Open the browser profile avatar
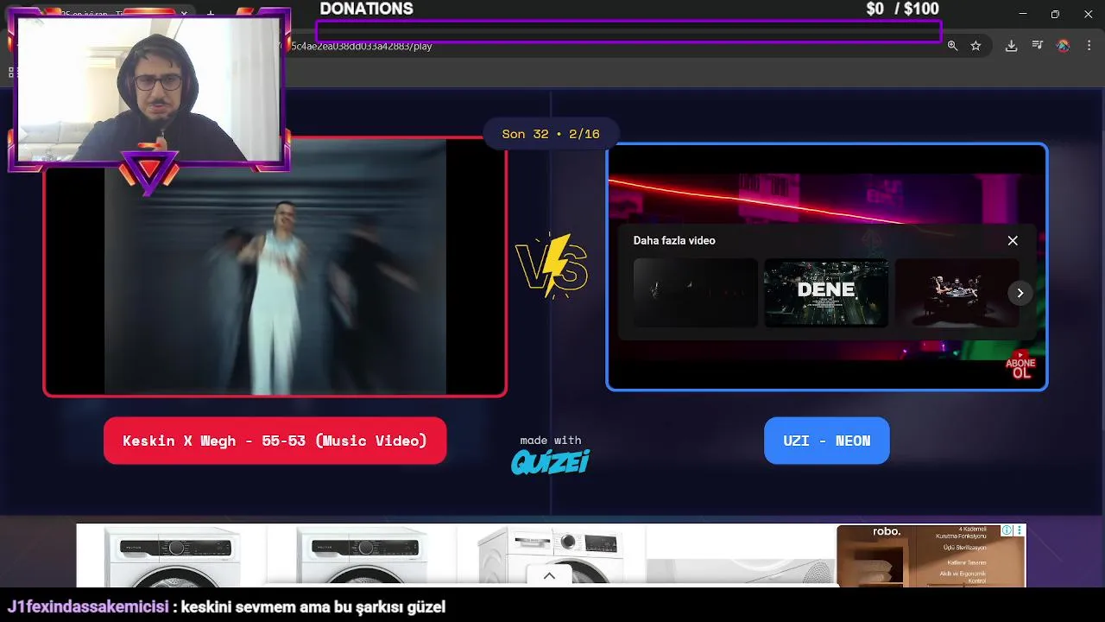 coord(1063,46)
